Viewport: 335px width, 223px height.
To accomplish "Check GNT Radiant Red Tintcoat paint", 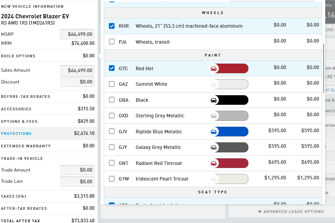I will [x=112, y=163].
